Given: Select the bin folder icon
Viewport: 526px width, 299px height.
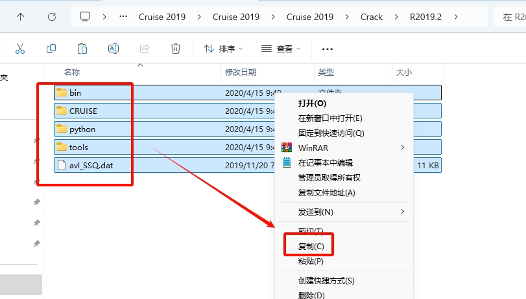Looking at the screenshot, I should (x=62, y=93).
